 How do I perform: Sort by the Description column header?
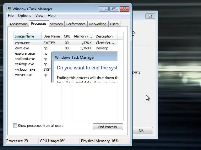point(106,36)
